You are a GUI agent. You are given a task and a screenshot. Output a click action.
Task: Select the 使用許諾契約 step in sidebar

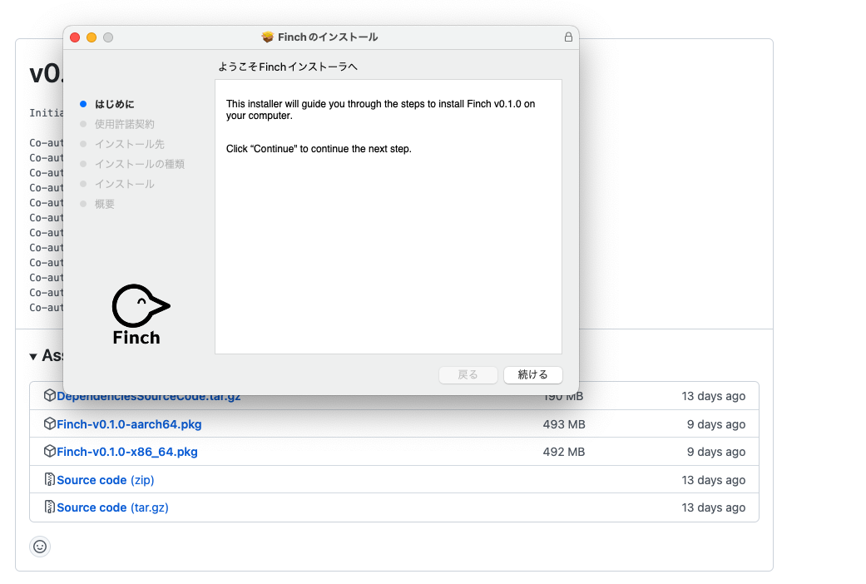pyautogui.click(x=124, y=124)
